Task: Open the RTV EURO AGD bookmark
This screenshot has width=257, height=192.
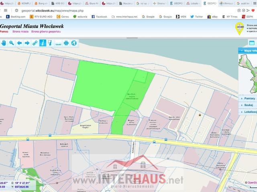Action: pos(41,16)
